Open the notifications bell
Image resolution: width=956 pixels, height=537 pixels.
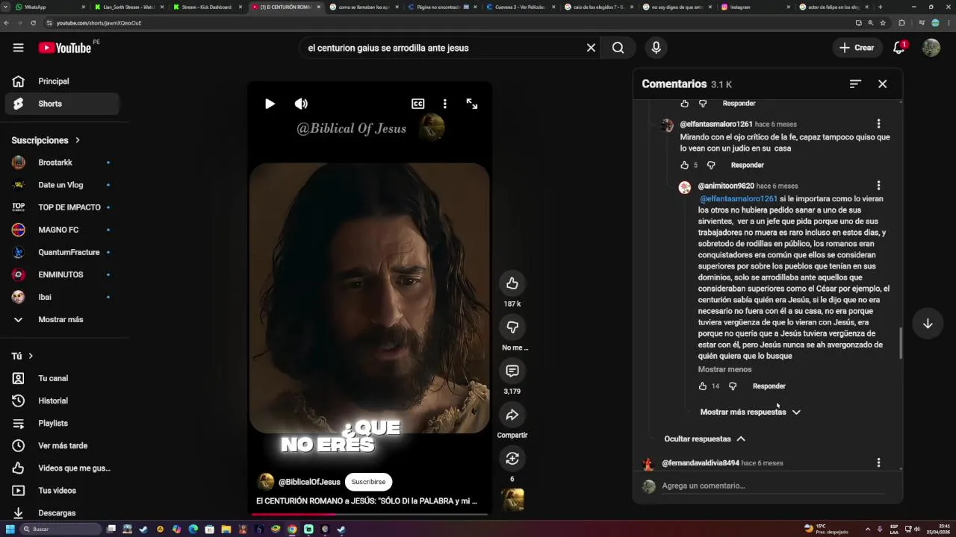pyautogui.click(x=899, y=48)
